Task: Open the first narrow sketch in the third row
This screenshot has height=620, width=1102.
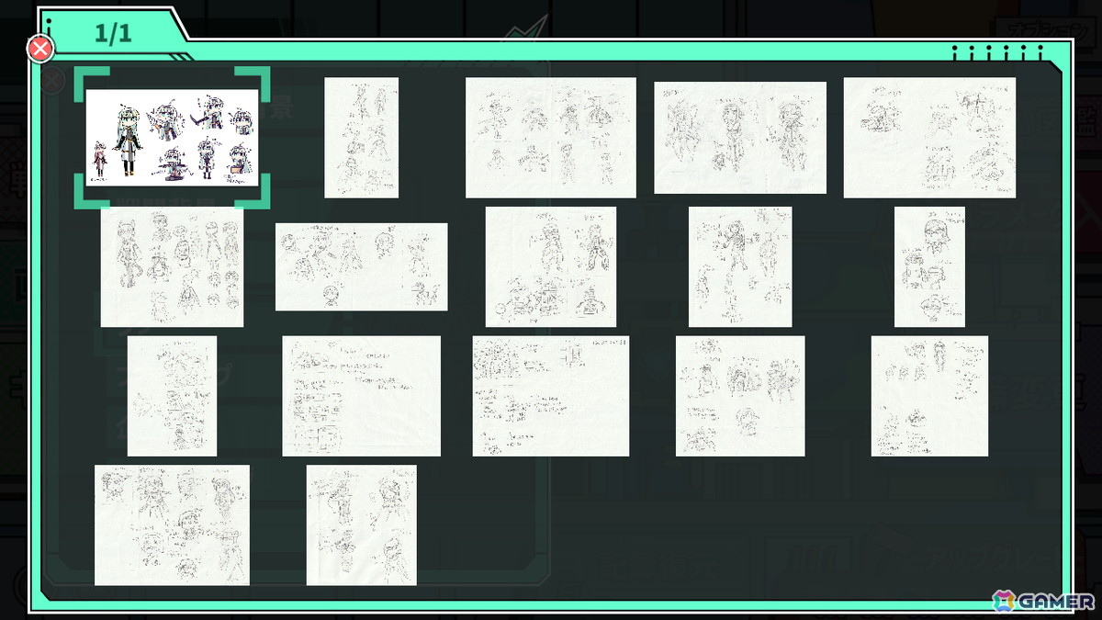Action: pos(172,396)
